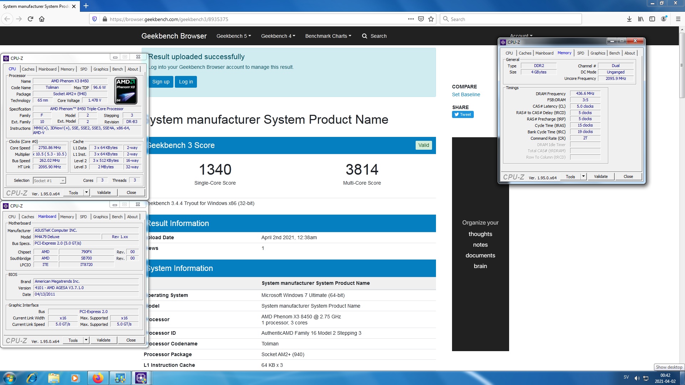Click Set Baseline link
Viewport: 685px width, 385px height.
pos(466,94)
